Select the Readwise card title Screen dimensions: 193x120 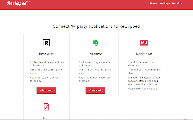pyautogui.click(x=46, y=54)
